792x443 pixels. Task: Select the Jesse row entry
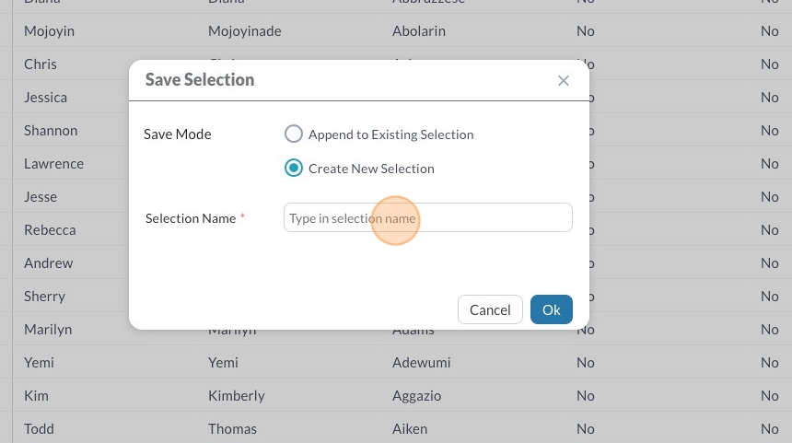(x=41, y=197)
